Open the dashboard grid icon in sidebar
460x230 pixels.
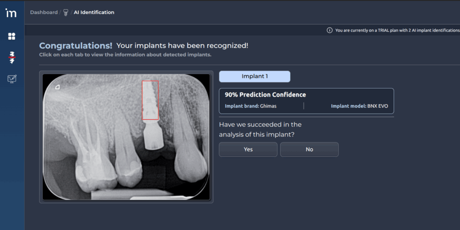(12, 36)
